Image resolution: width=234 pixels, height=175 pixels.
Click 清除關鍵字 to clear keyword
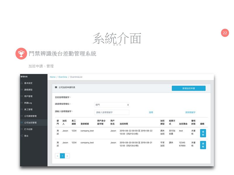[190, 112]
